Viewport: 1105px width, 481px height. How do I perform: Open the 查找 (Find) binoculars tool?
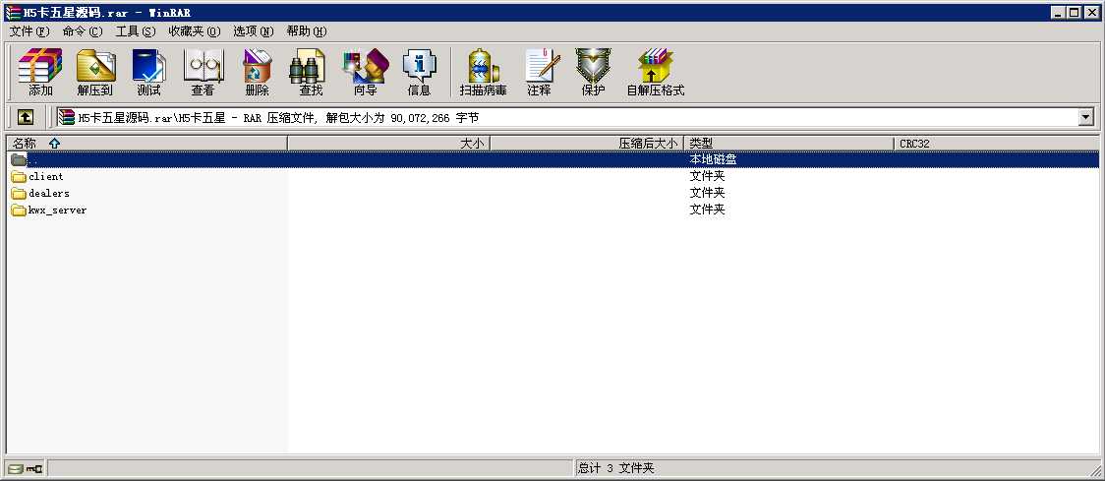[310, 72]
